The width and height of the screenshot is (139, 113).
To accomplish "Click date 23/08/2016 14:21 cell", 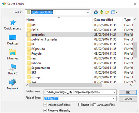I will [x=105, y=35].
